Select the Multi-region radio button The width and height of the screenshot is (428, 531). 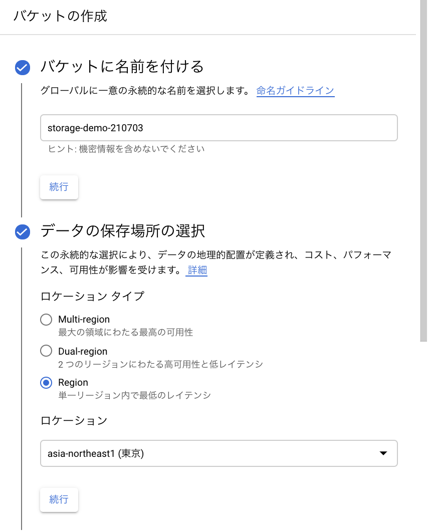[x=46, y=320]
